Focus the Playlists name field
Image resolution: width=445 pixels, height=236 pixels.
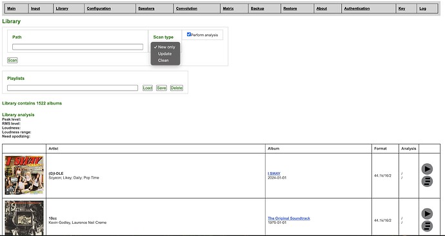72,88
